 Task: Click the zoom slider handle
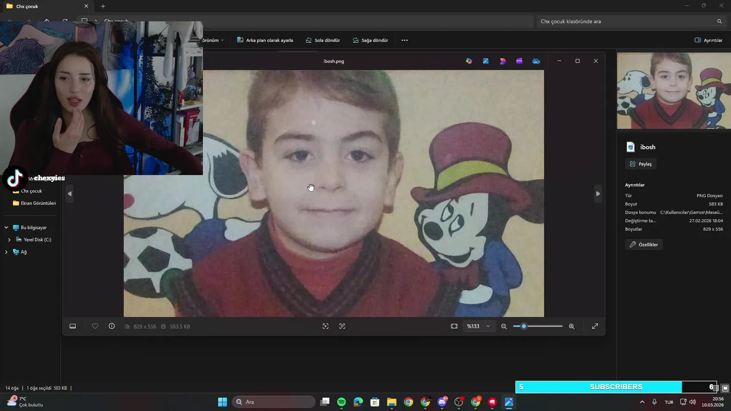pyautogui.click(x=524, y=326)
